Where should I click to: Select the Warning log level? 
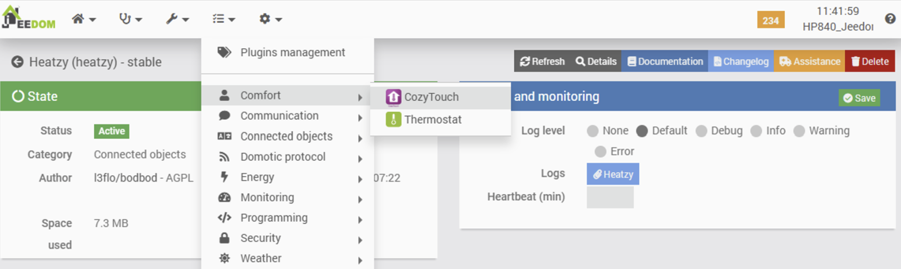[799, 131]
